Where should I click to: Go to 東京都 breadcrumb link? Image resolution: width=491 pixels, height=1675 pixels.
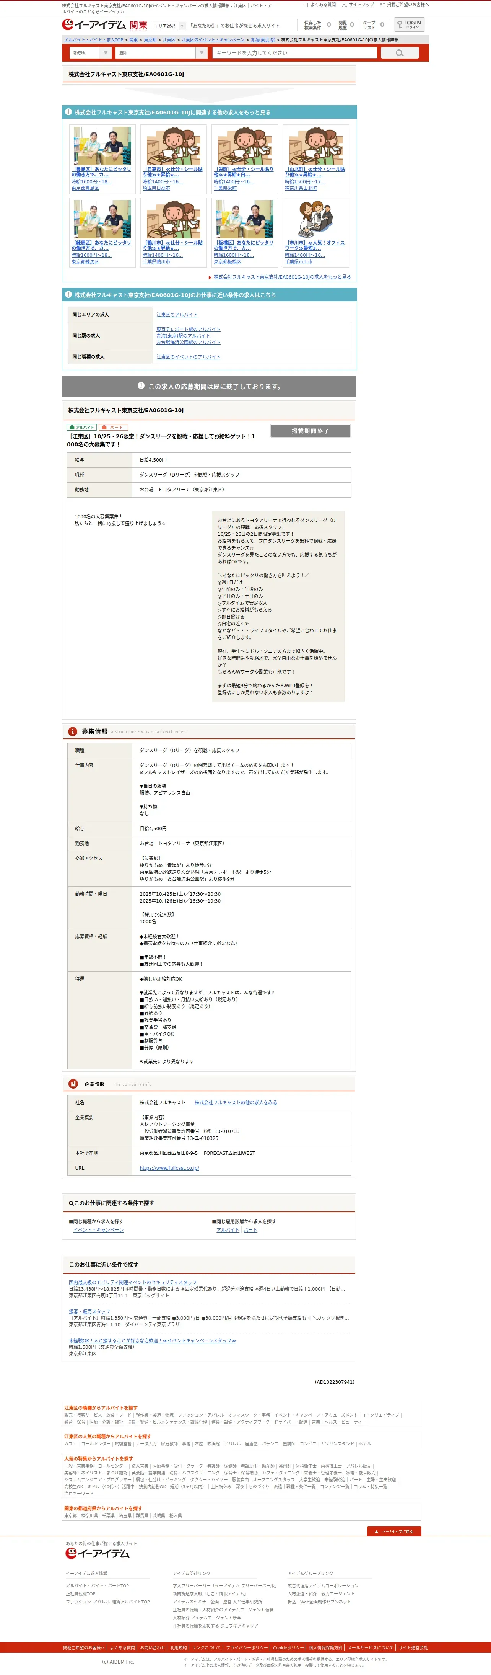pos(150,40)
